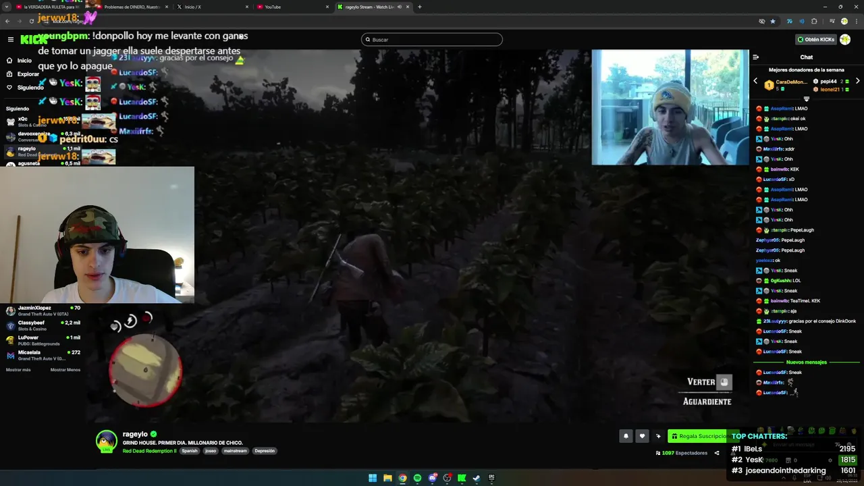Open the media control icon in toolbar
864x486 pixels.
[x=832, y=22]
